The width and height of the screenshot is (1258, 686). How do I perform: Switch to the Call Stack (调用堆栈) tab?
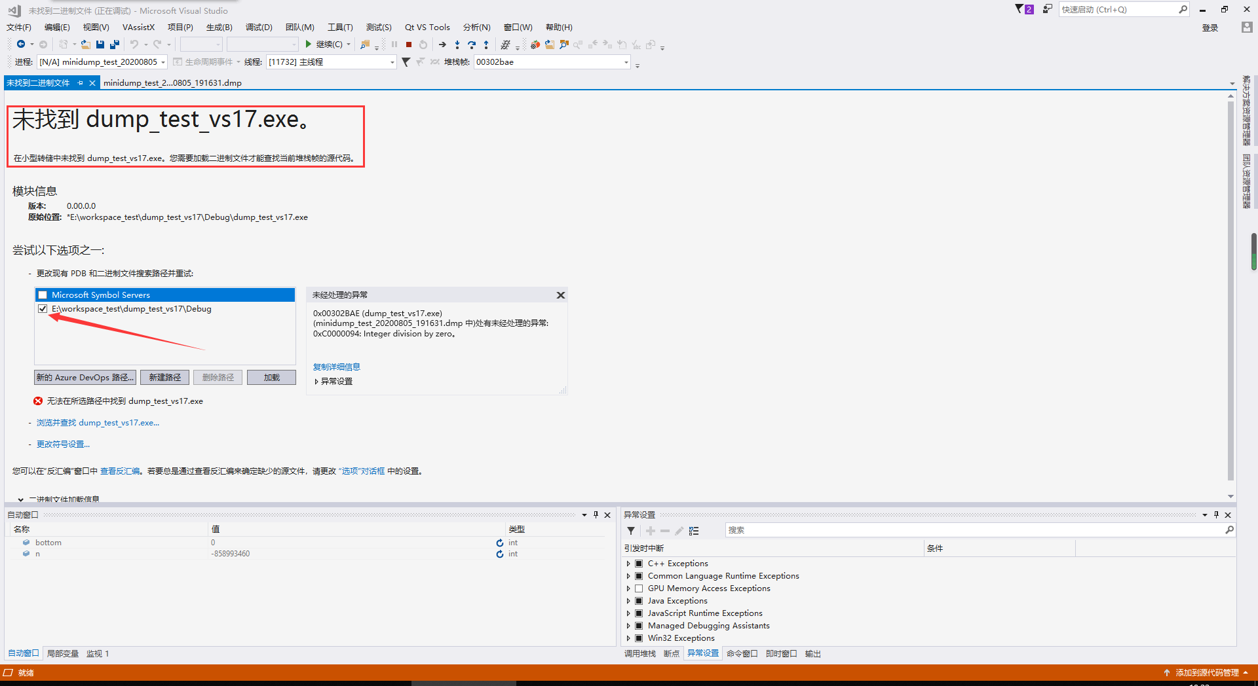(640, 654)
